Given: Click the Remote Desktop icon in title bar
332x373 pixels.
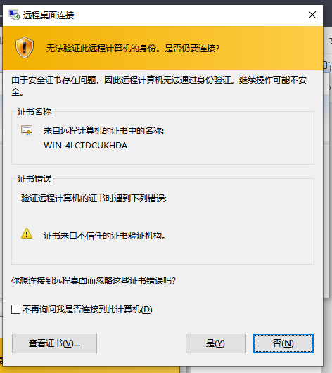Looking at the screenshot, I should (x=14, y=15).
